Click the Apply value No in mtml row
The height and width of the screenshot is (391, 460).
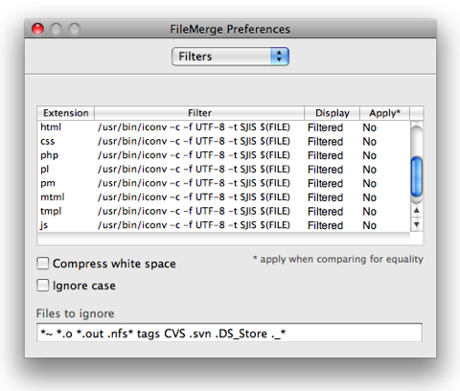click(x=369, y=197)
